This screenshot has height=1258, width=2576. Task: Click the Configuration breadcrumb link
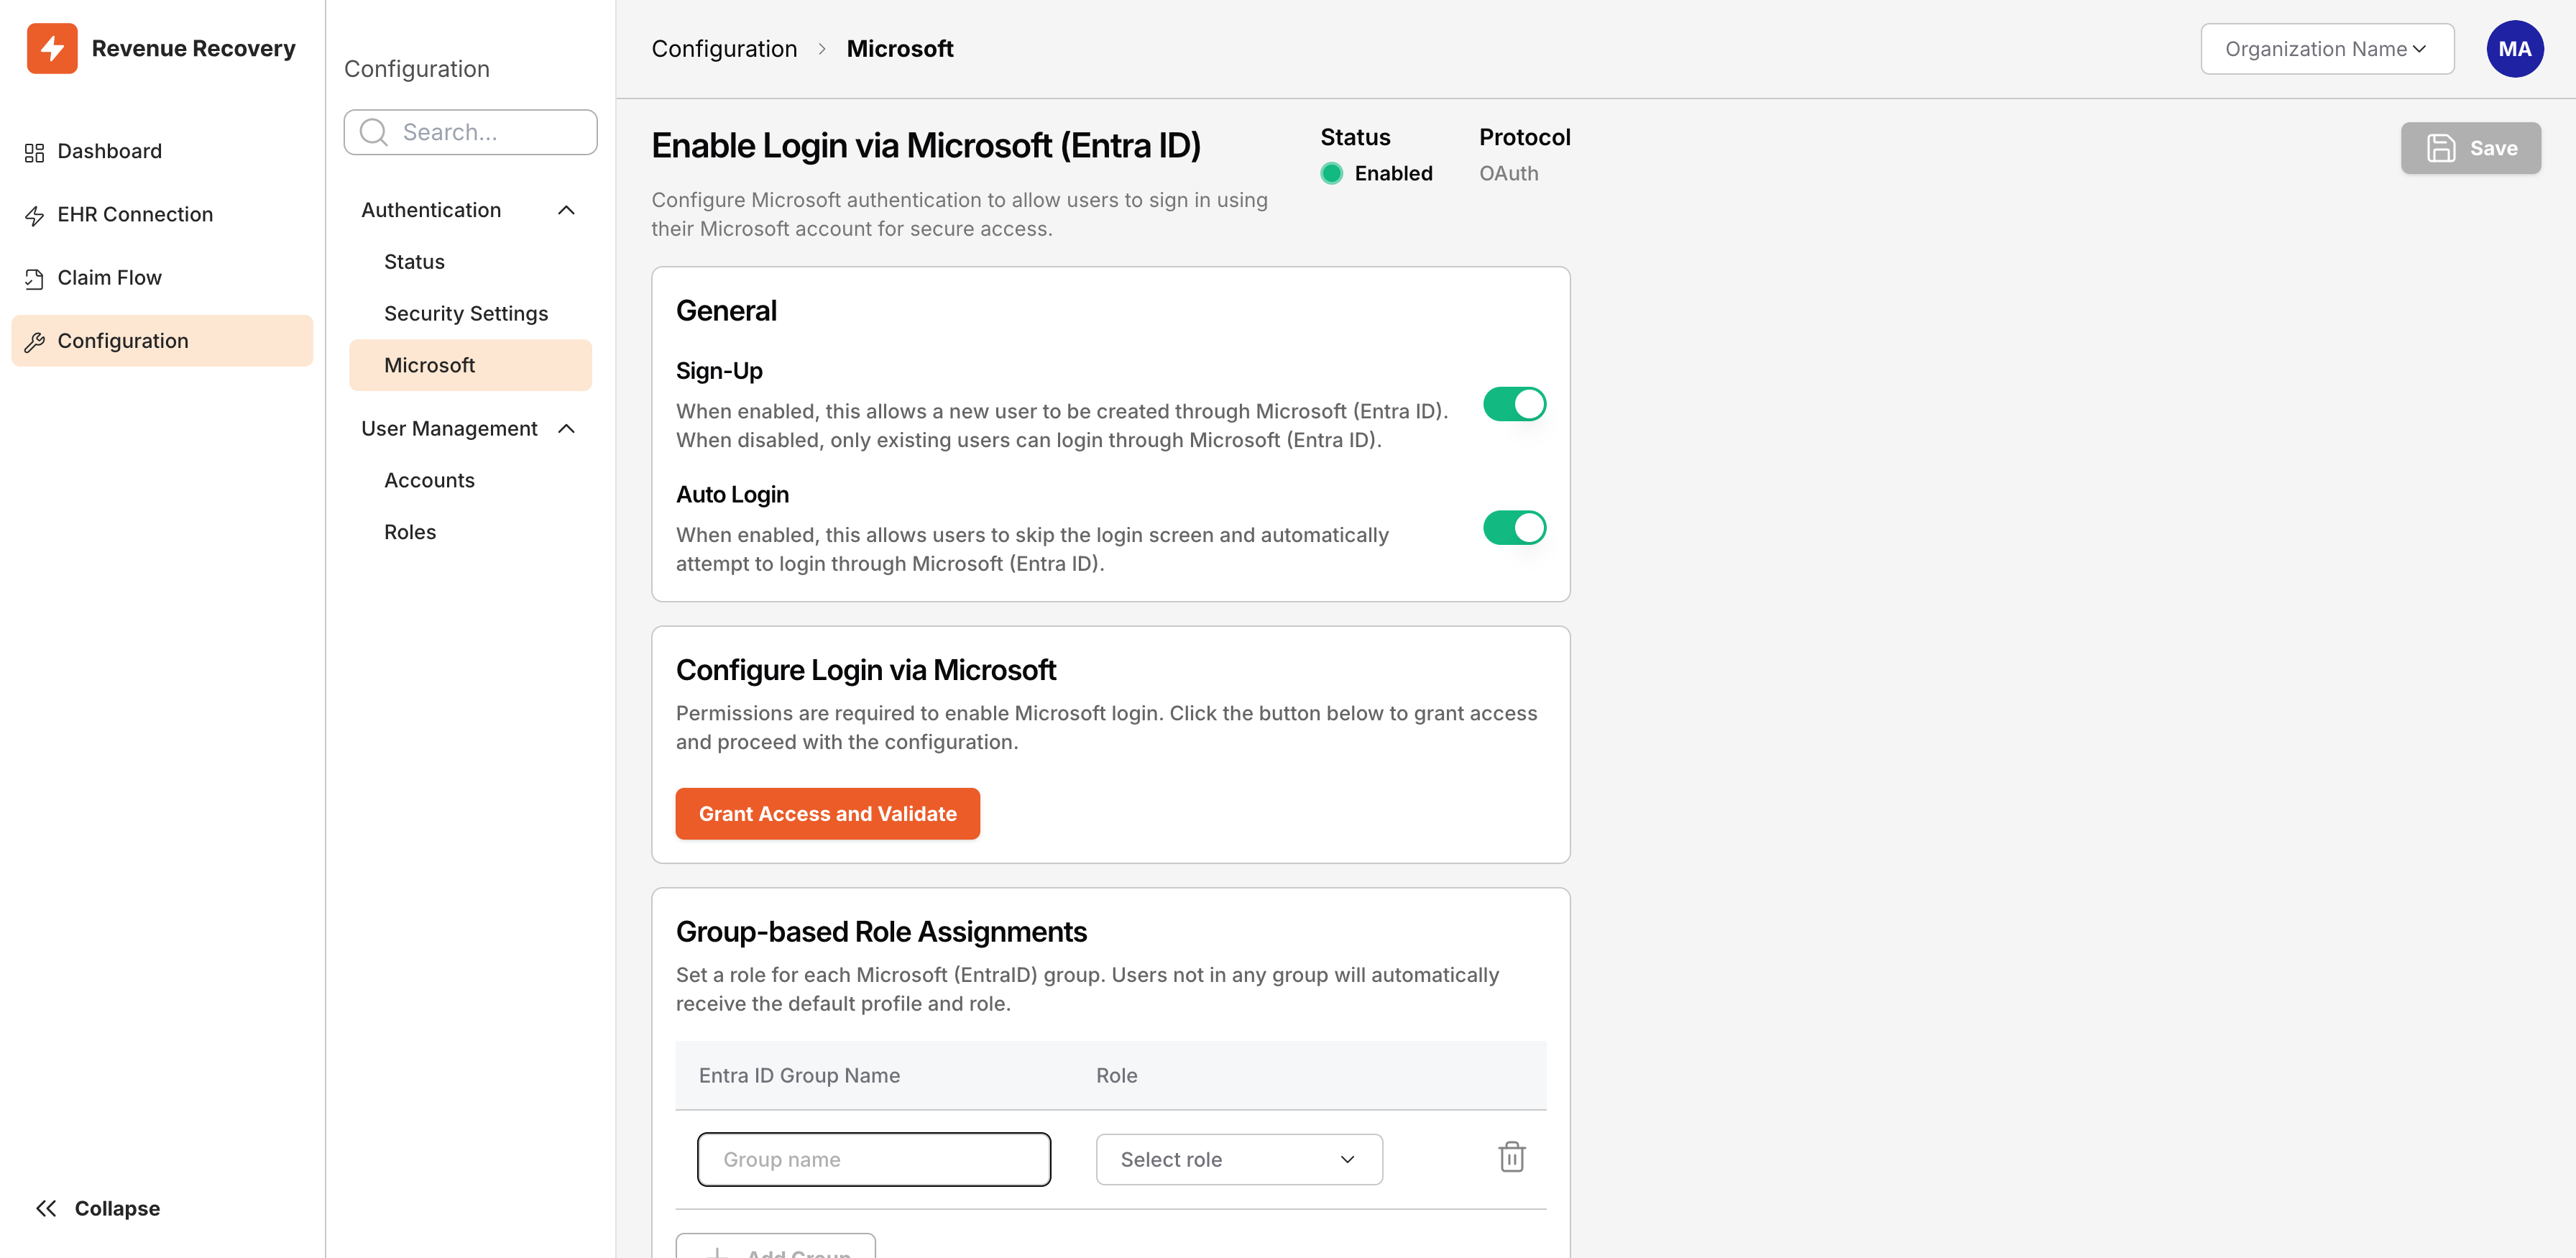[724, 48]
